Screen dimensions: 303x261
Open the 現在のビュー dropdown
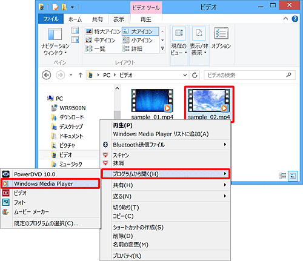point(179,45)
